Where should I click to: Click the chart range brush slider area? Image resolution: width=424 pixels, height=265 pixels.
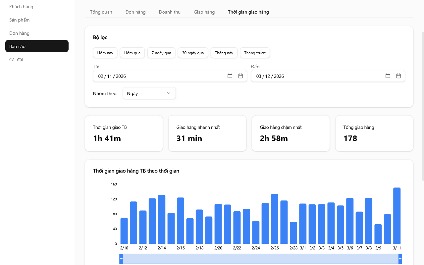pyautogui.click(x=260, y=259)
